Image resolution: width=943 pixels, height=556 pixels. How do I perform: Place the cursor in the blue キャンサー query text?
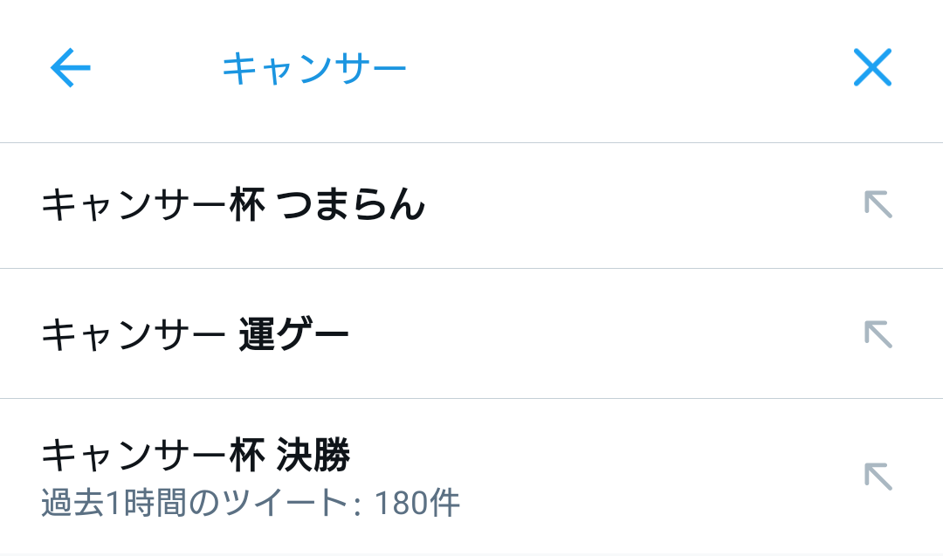[314, 68]
